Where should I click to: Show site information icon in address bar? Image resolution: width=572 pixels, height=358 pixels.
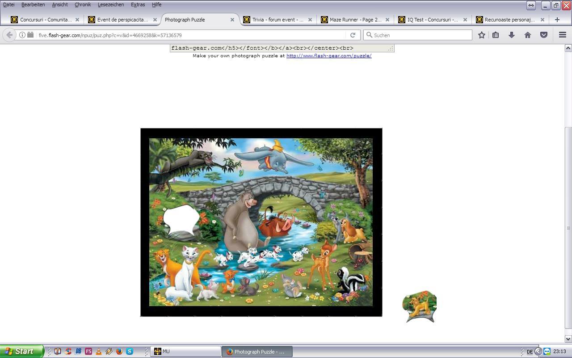tap(22, 35)
